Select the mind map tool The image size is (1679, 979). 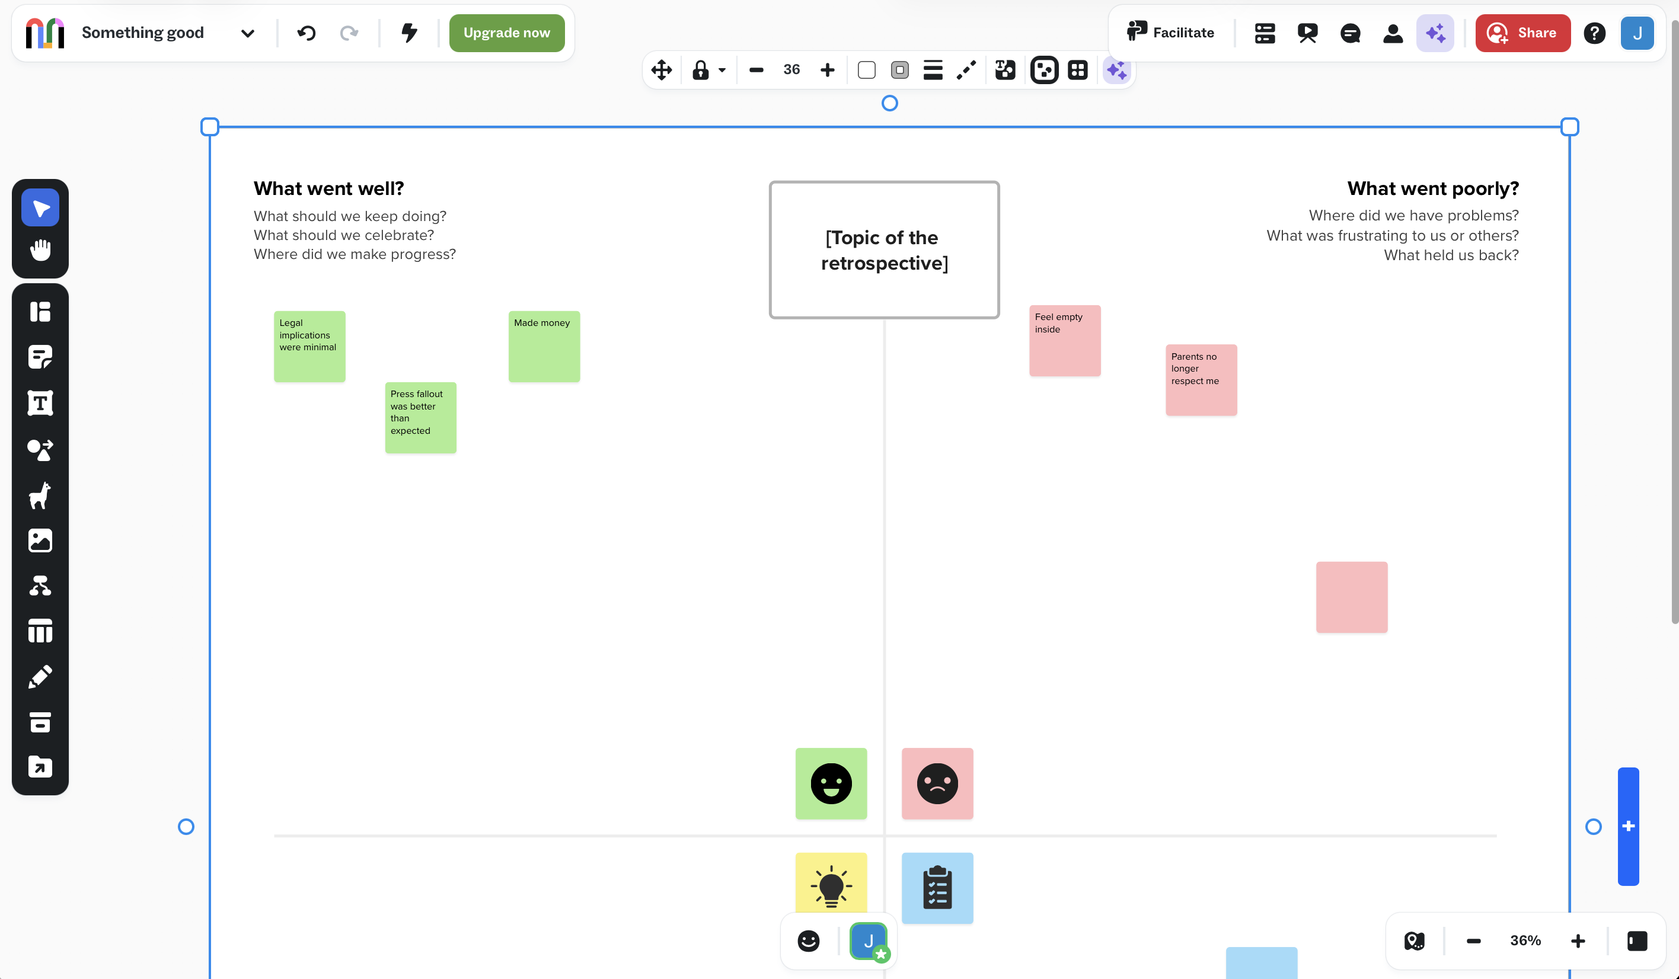(40, 586)
